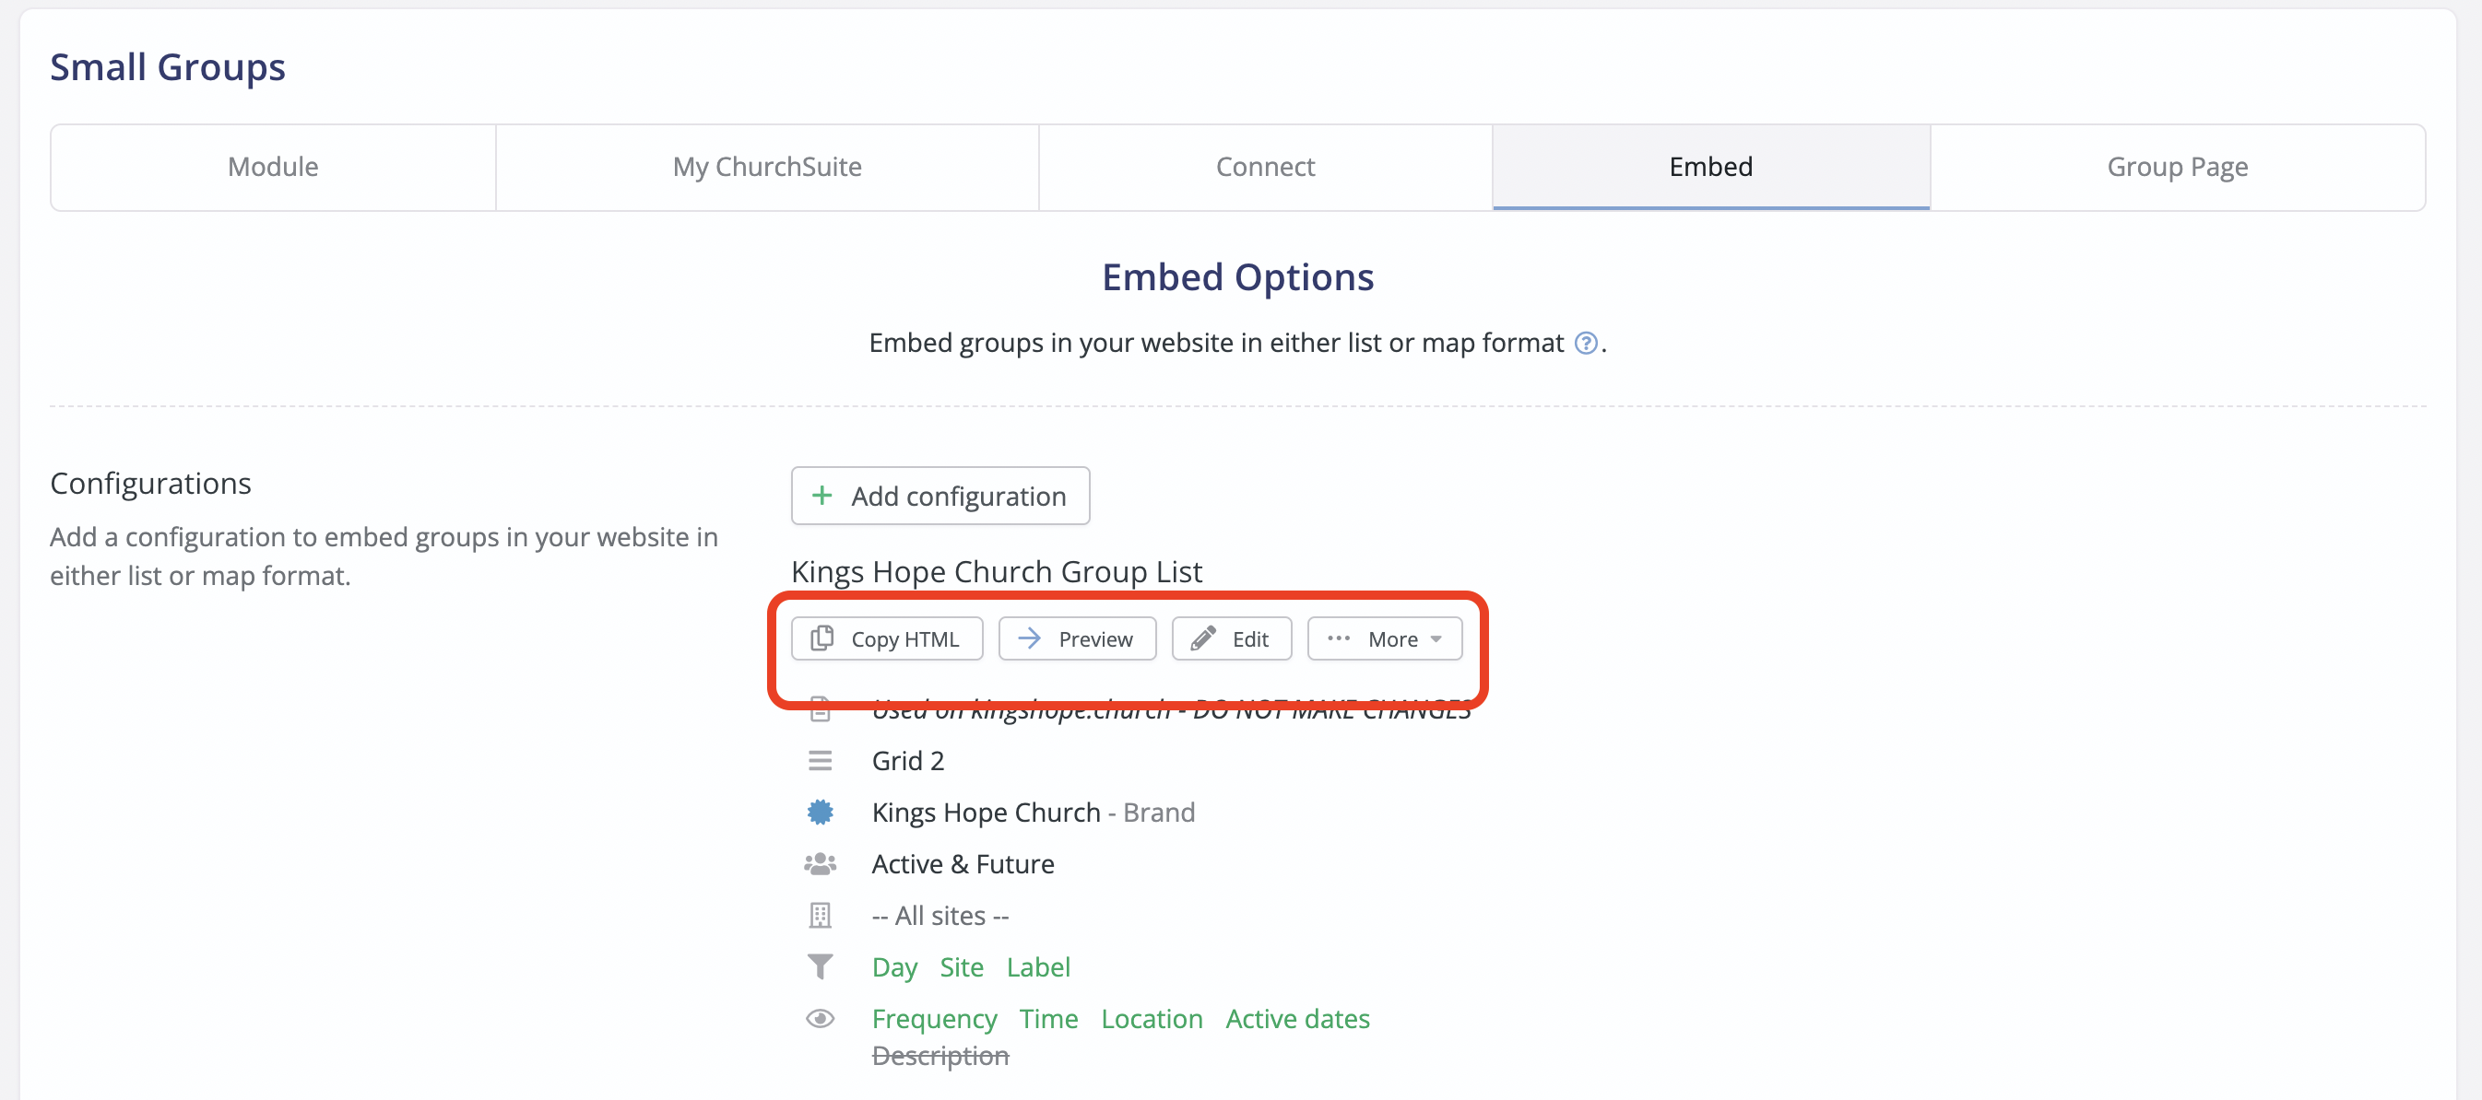Click the notes document icon above Grid 2
This screenshot has height=1100, width=2482.
click(820, 708)
